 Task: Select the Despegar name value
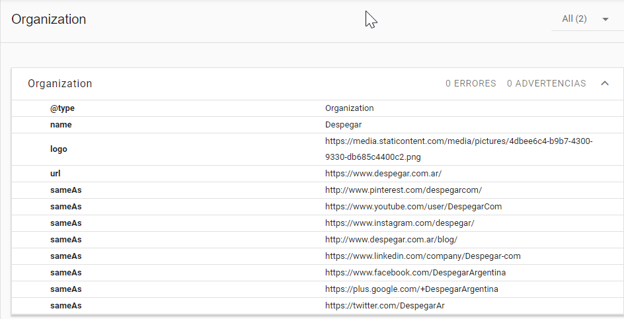click(x=344, y=125)
